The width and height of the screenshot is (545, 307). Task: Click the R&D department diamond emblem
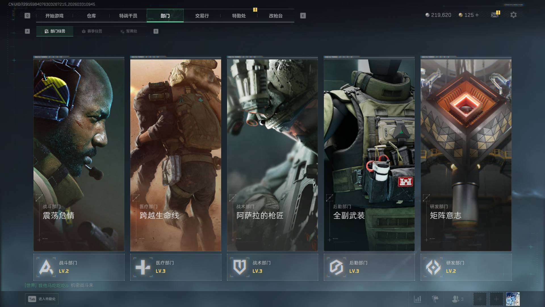tap(433, 267)
